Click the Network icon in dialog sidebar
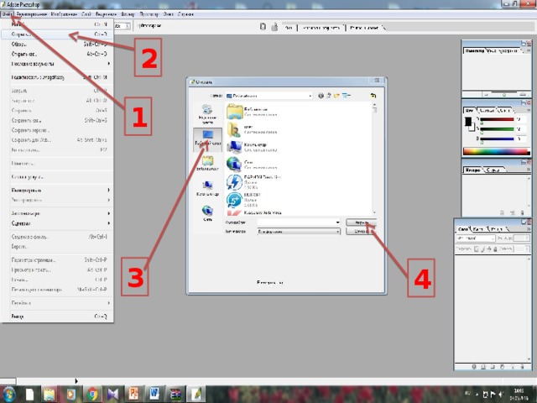 (207, 212)
